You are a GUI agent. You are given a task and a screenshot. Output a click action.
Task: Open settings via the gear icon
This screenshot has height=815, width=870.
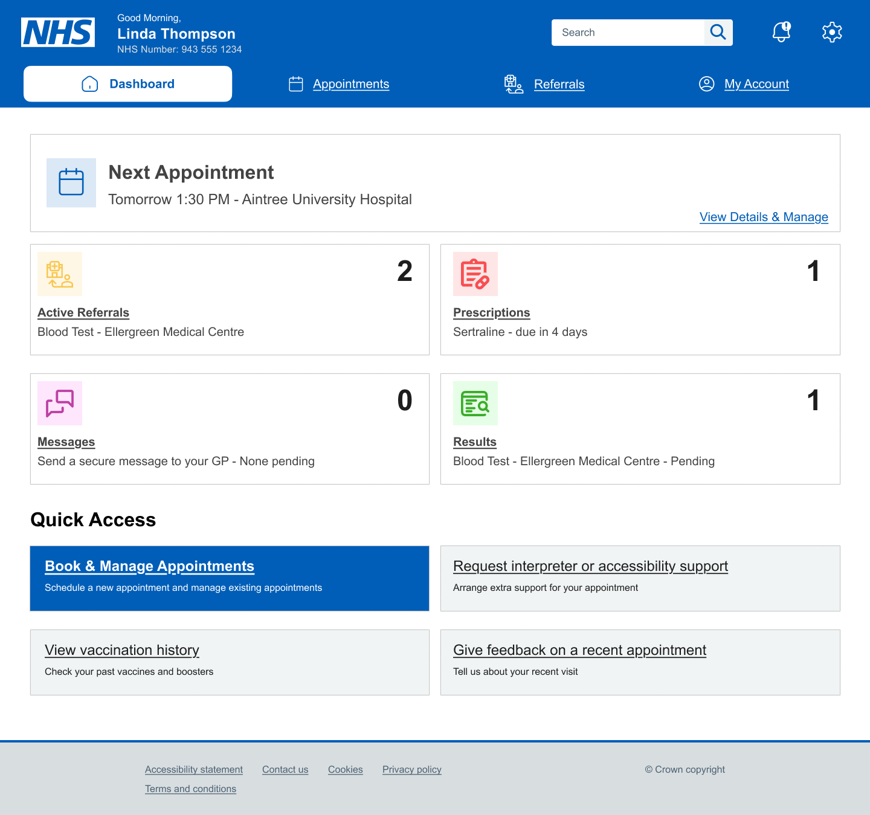pyautogui.click(x=832, y=32)
